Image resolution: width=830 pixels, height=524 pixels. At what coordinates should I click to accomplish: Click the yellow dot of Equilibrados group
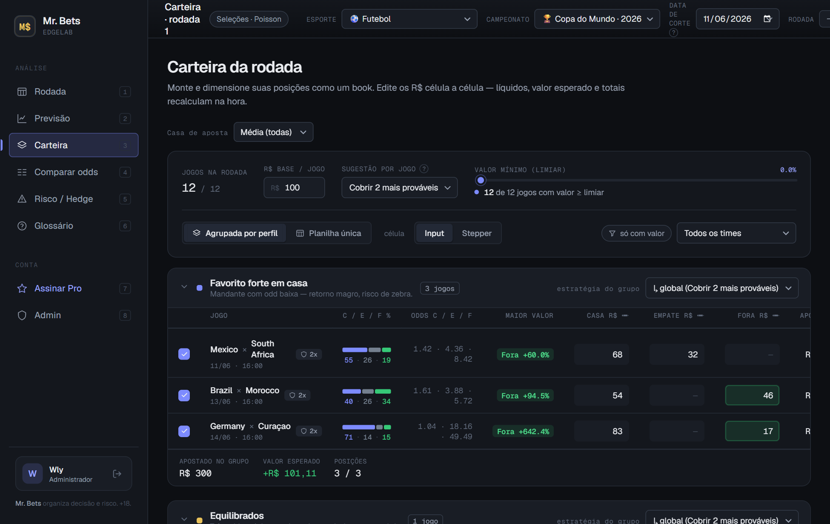(x=199, y=520)
